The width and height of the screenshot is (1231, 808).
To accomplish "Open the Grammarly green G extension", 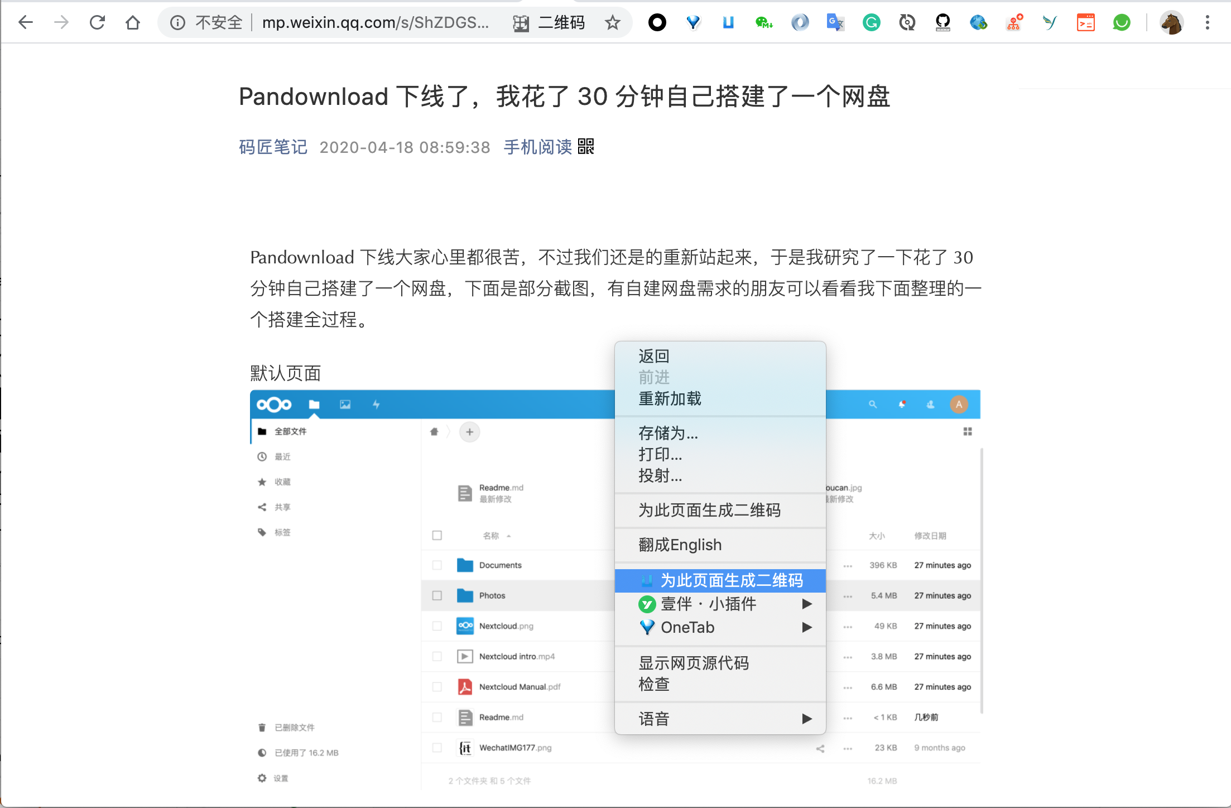I will [871, 22].
